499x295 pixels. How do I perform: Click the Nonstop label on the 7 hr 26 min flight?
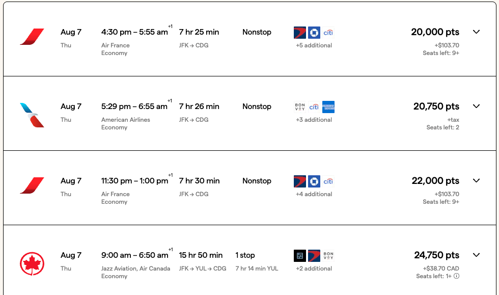pyautogui.click(x=257, y=106)
